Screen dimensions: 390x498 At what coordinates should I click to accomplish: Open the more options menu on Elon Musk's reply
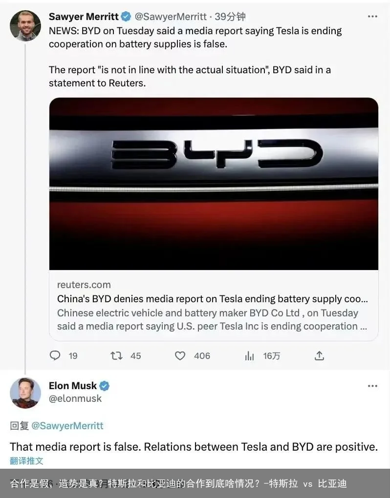(x=373, y=386)
